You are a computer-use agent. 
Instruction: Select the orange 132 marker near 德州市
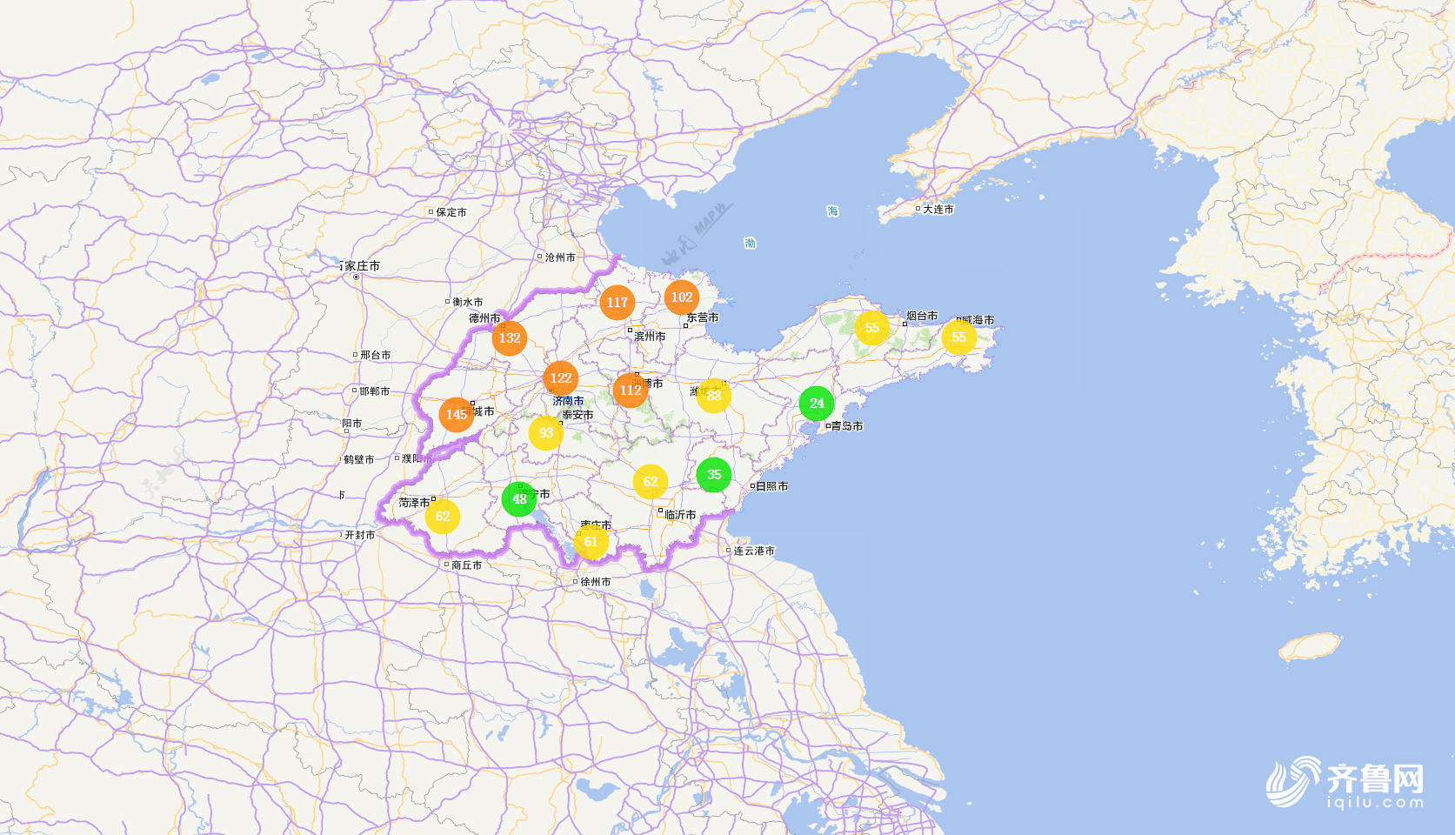(x=510, y=338)
